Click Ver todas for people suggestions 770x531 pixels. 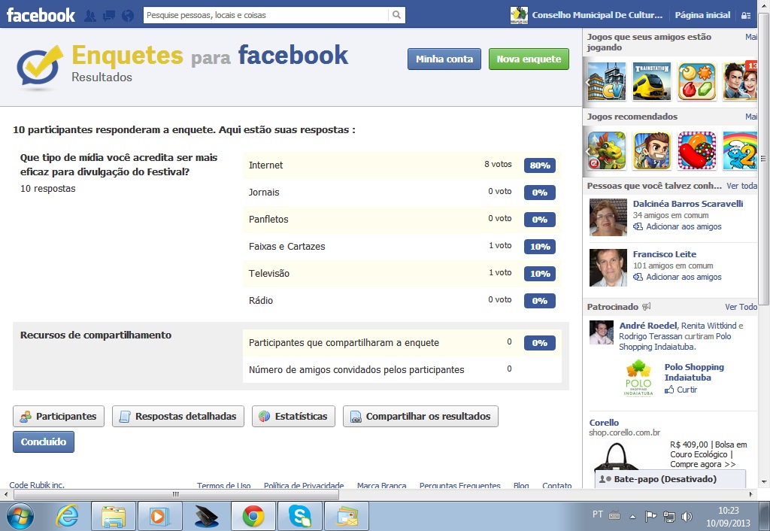tap(742, 186)
